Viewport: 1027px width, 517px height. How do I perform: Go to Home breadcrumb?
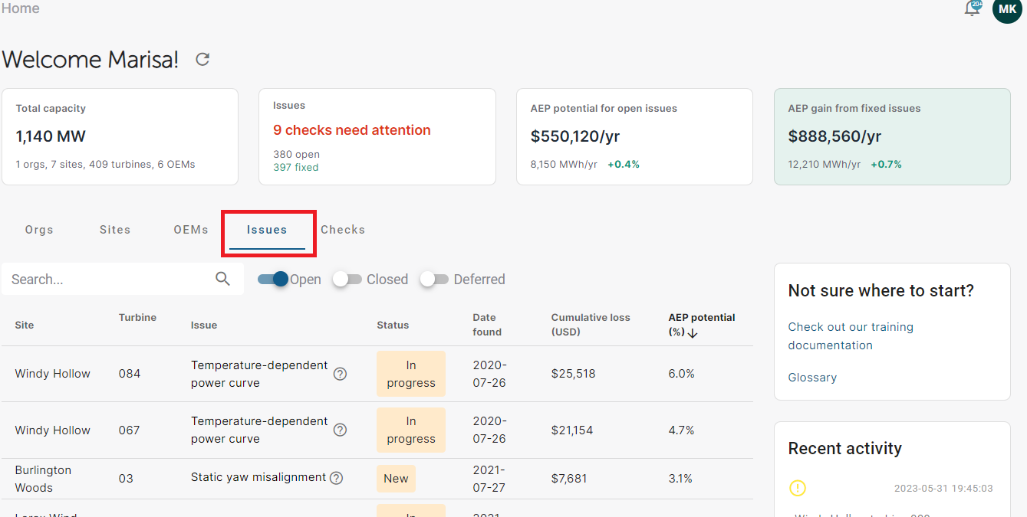[20, 8]
